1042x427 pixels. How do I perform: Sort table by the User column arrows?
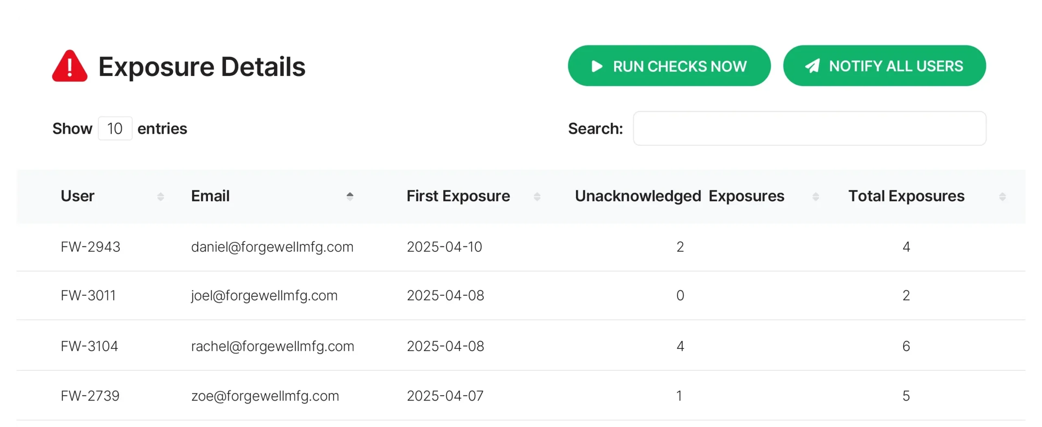(x=160, y=196)
